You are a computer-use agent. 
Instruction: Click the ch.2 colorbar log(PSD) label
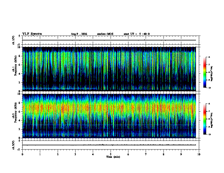212,120
